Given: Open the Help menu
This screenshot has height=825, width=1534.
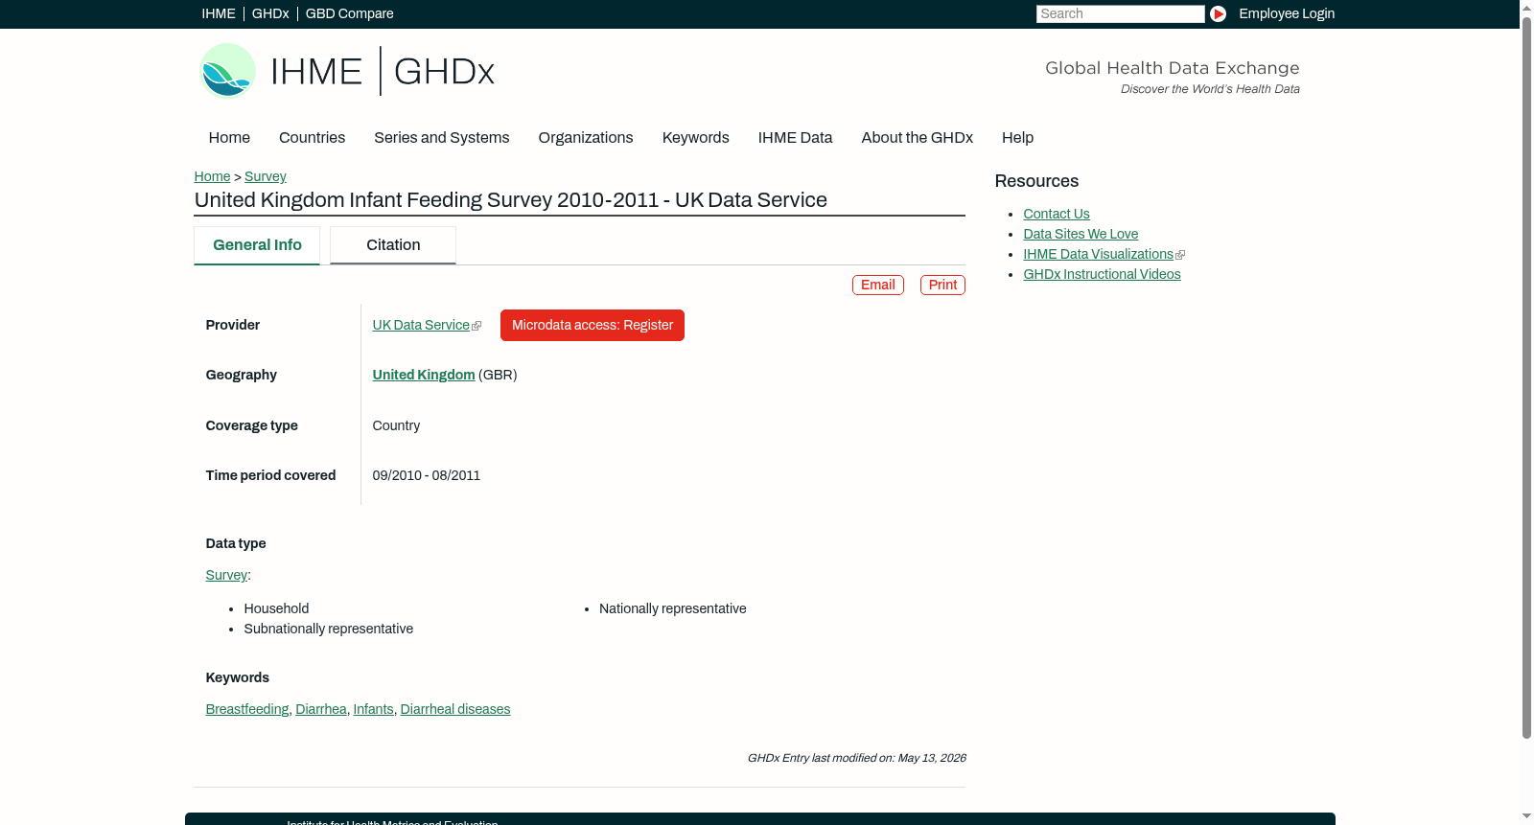Looking at the screenshot, I should [1018, 138].
